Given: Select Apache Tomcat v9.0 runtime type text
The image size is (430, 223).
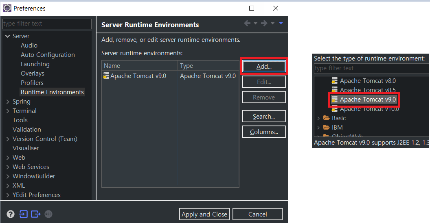Looking at the screenshot, I should click(368, 100).
